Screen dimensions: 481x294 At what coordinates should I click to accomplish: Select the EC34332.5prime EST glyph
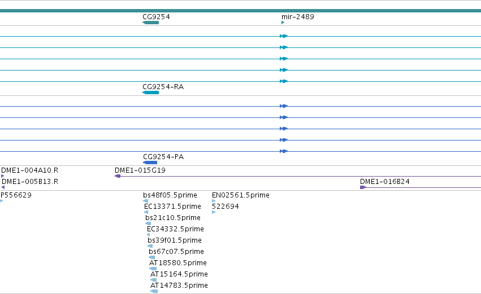(149, 235)
